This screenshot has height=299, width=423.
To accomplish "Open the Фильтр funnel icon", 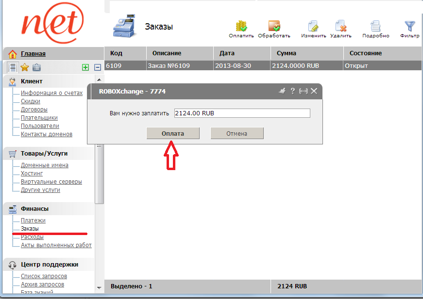I will [410, 26].
